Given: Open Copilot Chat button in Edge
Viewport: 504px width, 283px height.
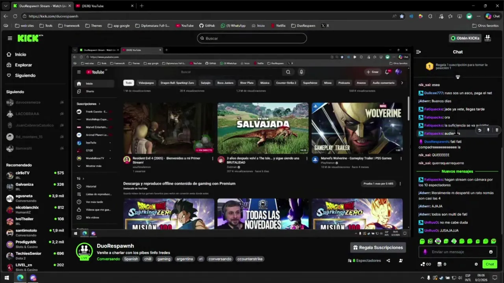Looking at the screenshot, I should (x=493, y=16).
